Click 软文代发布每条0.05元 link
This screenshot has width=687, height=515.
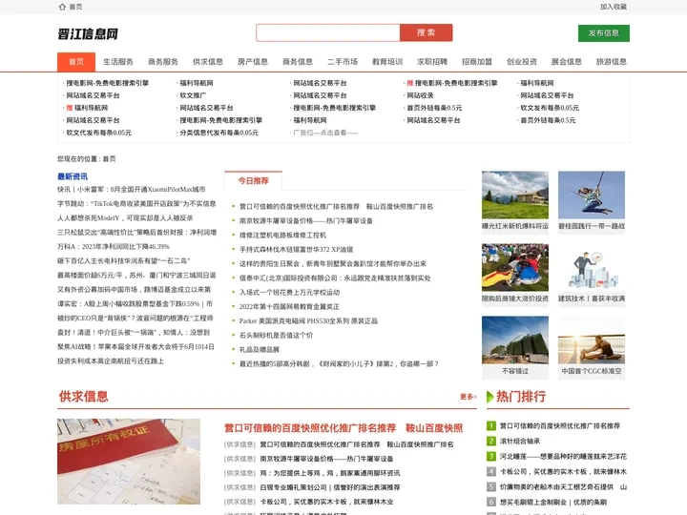pyautogui.click(x=99, y=133)
